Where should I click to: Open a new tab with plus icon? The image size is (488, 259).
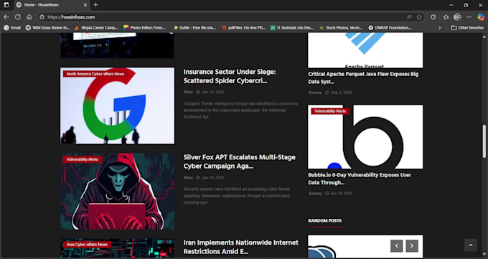click(96, 5)
